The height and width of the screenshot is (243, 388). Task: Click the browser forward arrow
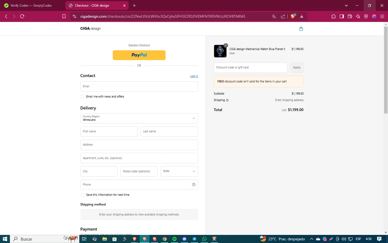click(14, 16)
